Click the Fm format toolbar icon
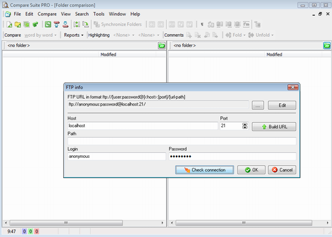 coord(247,25)
